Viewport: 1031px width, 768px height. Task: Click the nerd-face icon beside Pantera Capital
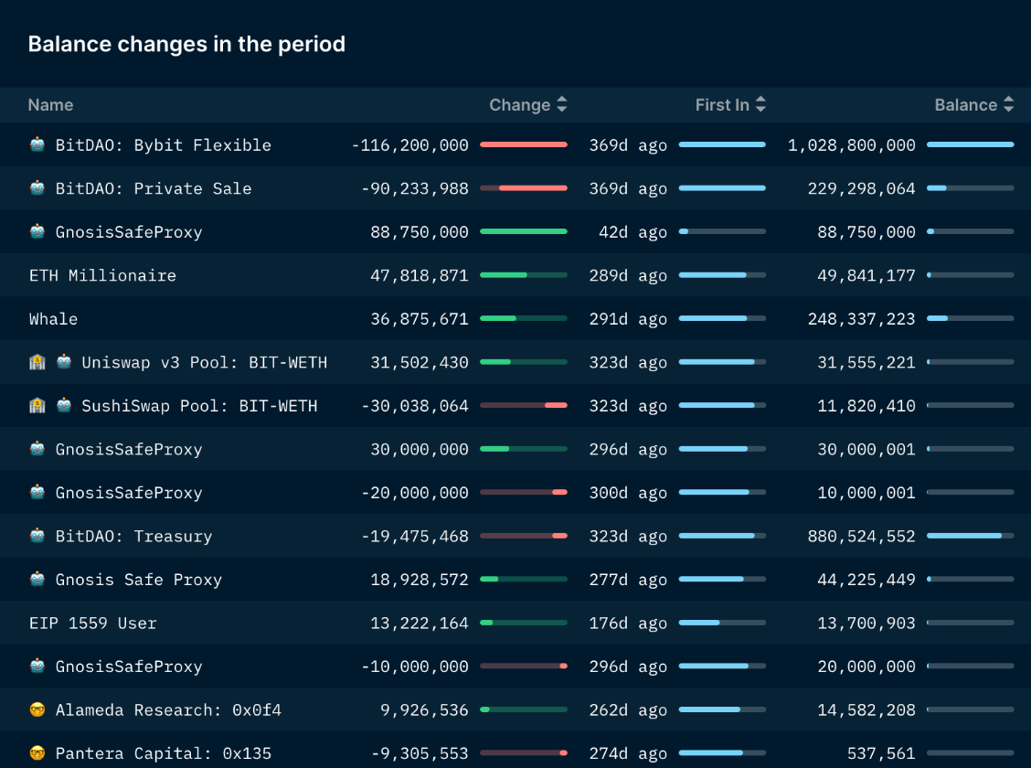point(37,753)
